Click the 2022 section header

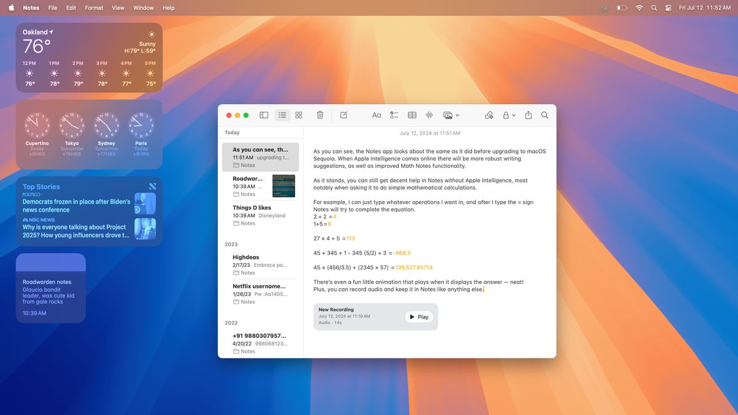coord(231,323)
